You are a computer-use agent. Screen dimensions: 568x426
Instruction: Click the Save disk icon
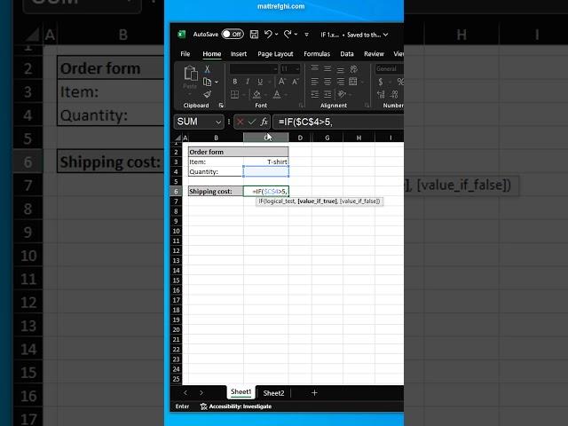click(255, 35)
